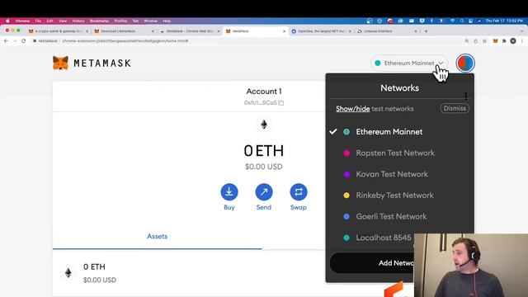
Task: Open the Chrome three-dot menu
Action: [522, 41]
